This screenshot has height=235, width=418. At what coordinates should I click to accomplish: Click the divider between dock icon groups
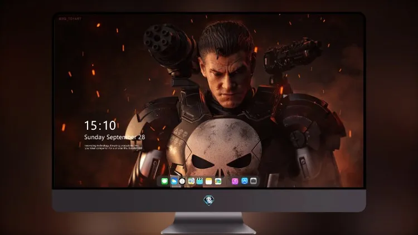227,182
